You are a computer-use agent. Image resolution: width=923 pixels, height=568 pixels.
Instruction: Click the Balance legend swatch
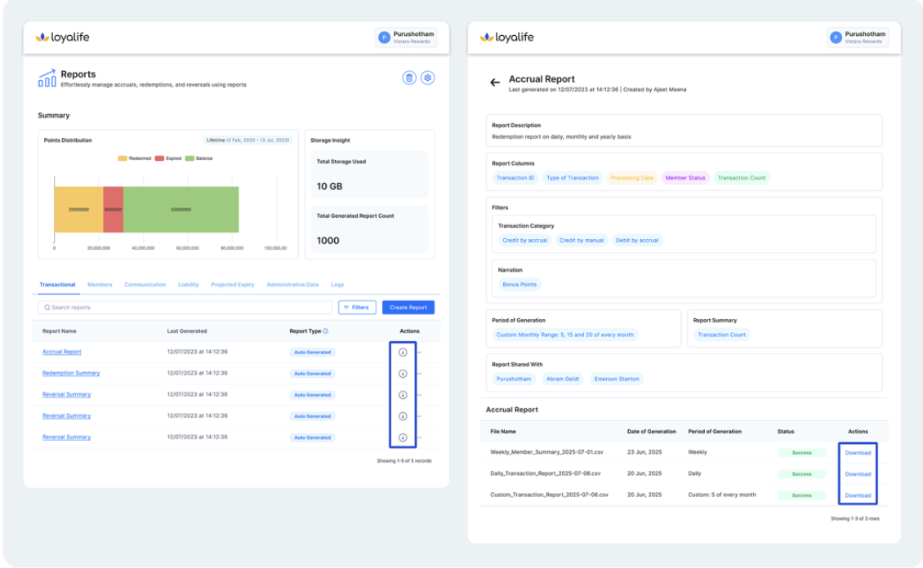tap(190, 158)
